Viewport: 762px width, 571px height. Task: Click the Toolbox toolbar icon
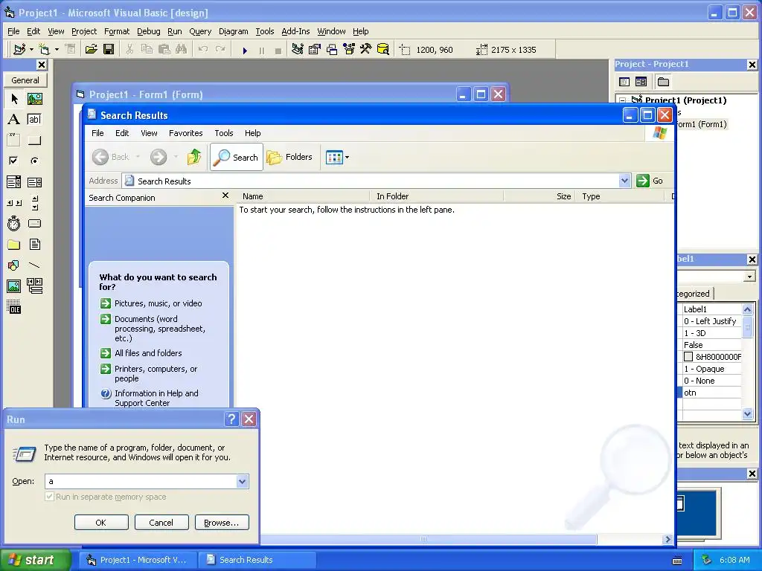coord(366,50)
